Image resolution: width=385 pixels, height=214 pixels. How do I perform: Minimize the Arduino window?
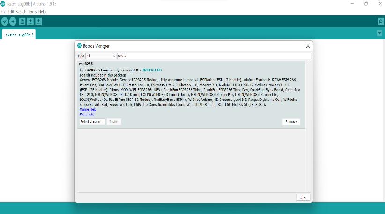(x=352, y=4)
